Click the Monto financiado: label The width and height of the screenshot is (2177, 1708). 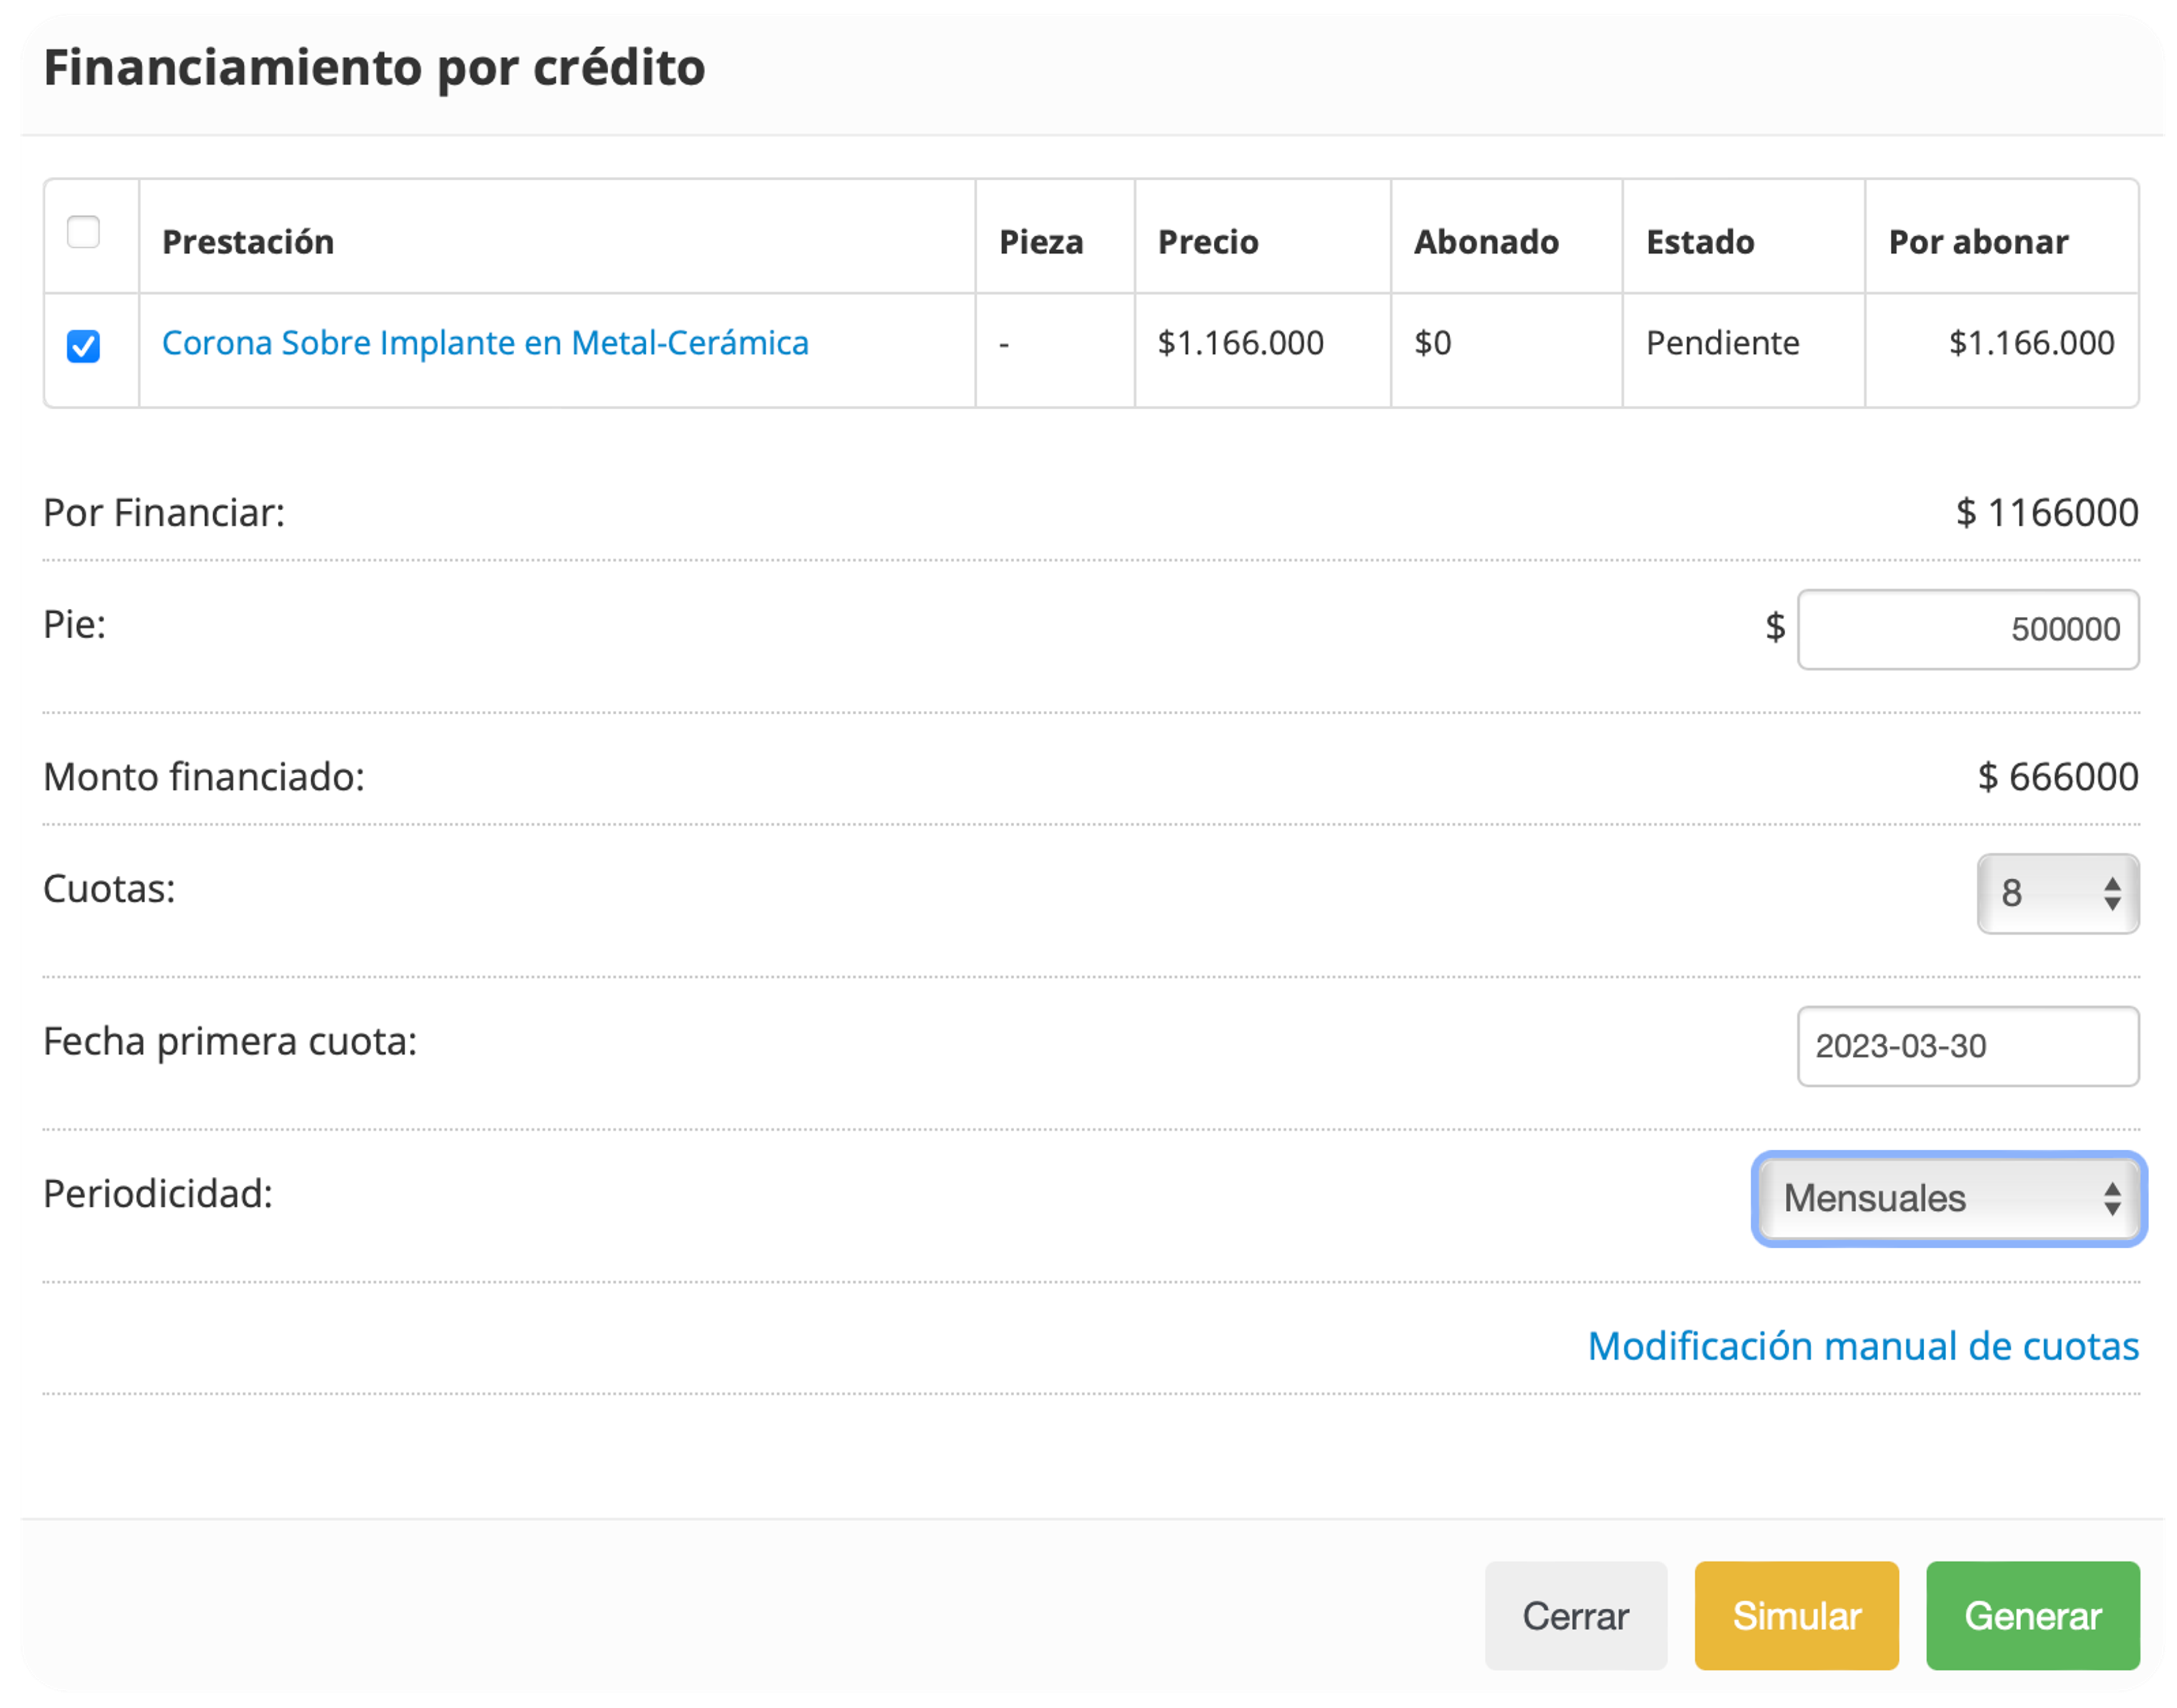coord(204,777)
